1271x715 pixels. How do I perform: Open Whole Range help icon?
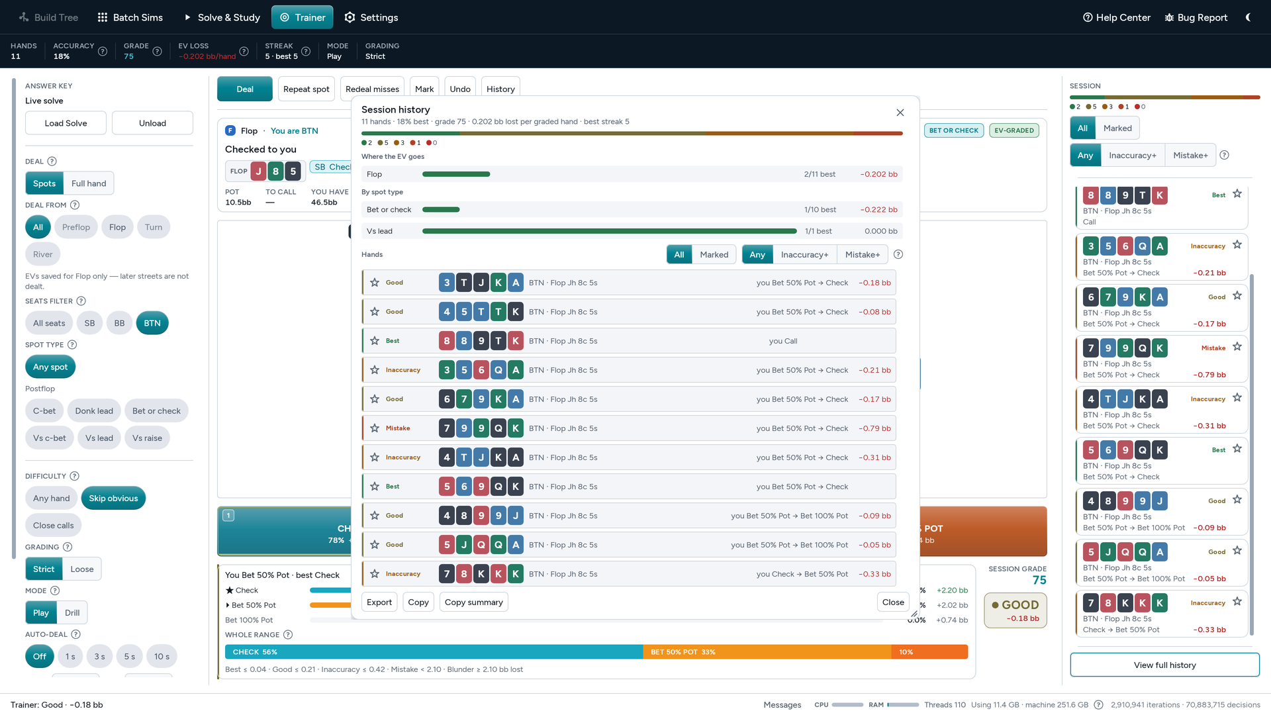pos(288,635)
